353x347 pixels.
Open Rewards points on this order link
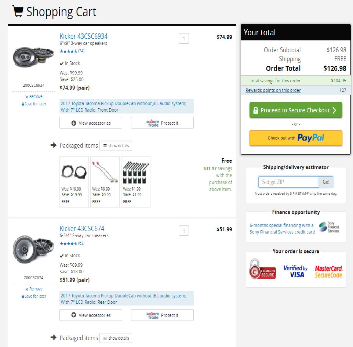click(273, 90)
